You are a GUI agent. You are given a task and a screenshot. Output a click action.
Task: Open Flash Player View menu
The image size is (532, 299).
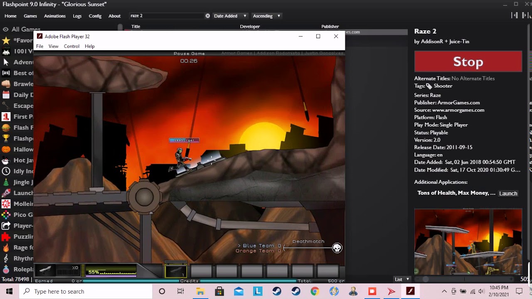(x=53, y=46)
